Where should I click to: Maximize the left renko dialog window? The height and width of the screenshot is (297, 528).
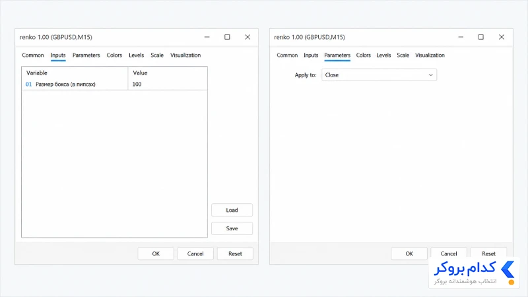(x=227, y=37)
